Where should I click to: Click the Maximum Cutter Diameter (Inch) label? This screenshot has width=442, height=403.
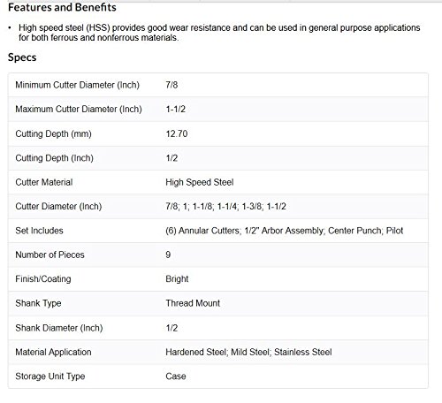click(79, 109)
